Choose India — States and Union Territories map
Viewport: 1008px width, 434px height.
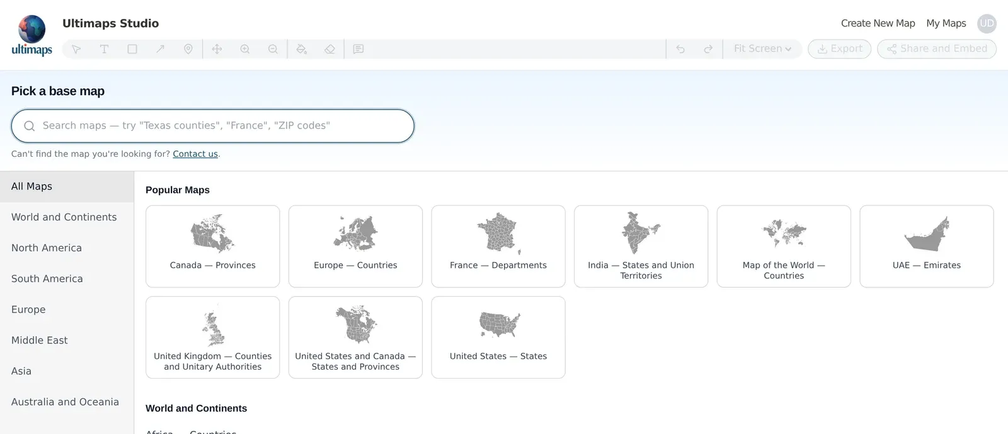pos(641,246)
